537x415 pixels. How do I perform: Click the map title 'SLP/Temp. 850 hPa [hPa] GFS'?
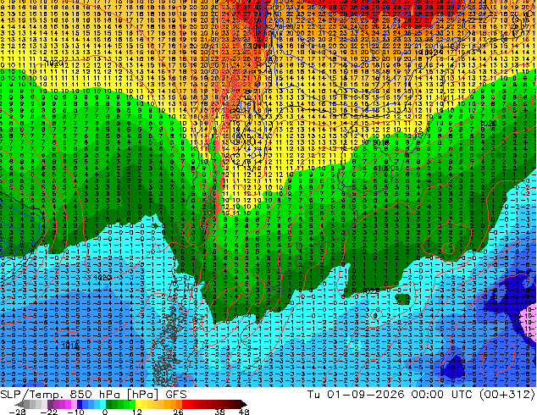[93, 395]
